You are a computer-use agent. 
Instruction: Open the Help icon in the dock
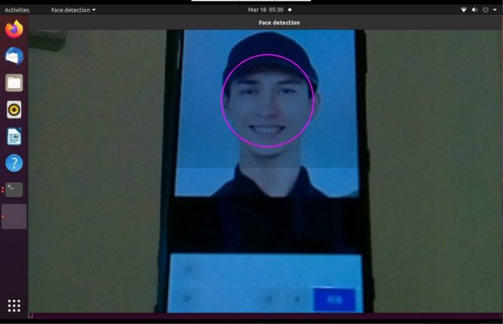(14, 163)
